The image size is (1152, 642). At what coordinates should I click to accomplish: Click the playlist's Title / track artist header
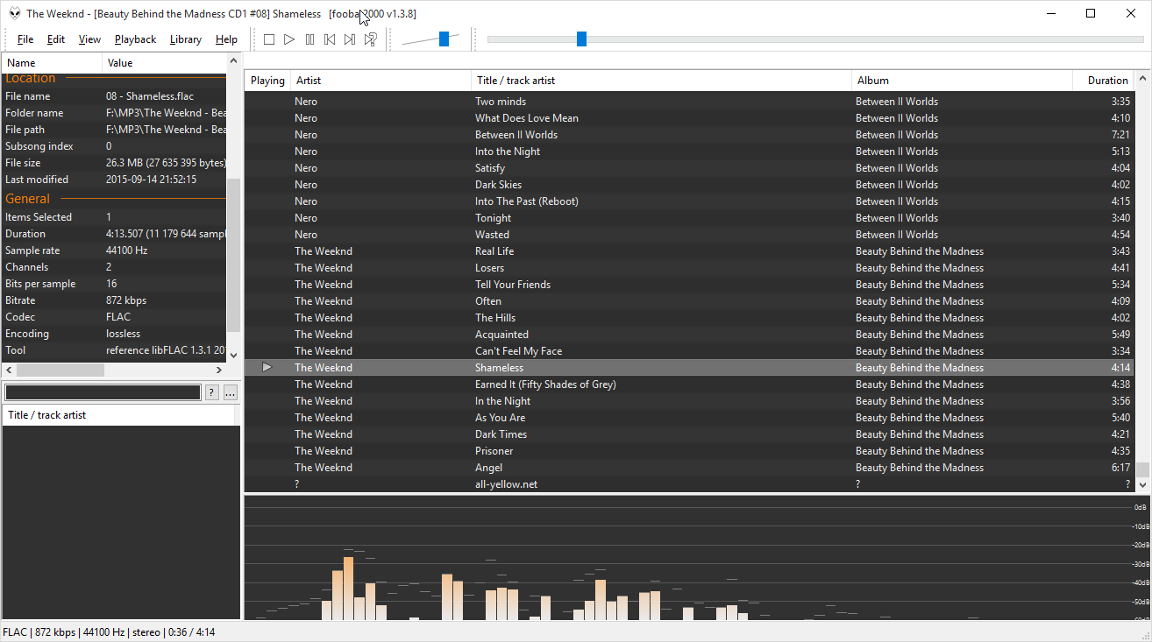pos(661,81)
